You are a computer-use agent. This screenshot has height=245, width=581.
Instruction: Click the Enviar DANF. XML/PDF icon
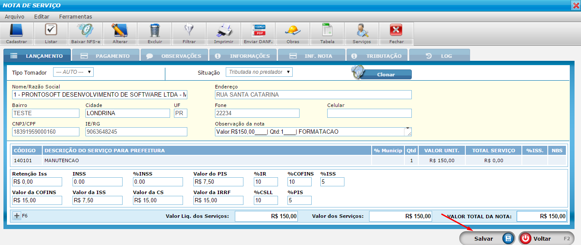click(258, 31)
